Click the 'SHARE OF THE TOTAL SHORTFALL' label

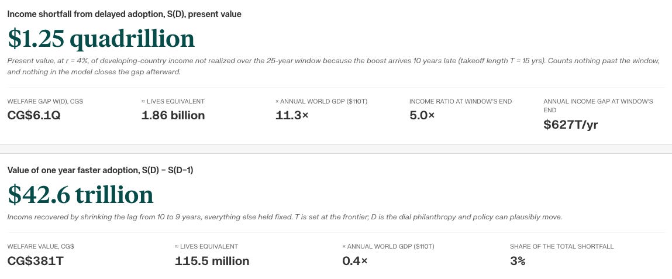562,246
